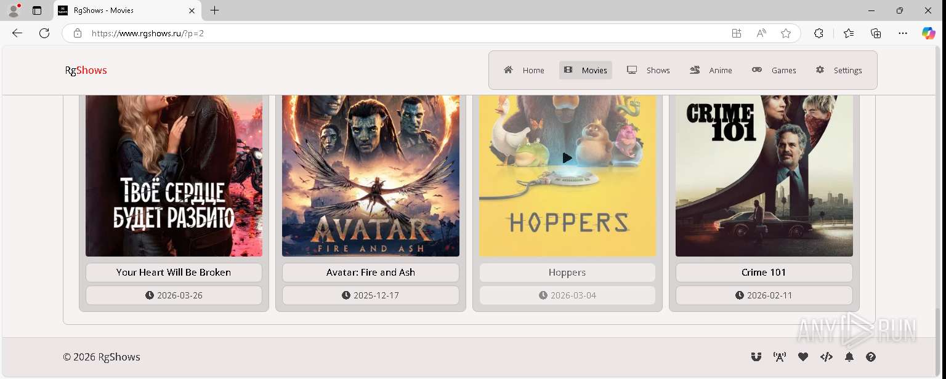Open the split screen icon in the address bar
This screenshot has height=379, width=946.
point(737,33)
